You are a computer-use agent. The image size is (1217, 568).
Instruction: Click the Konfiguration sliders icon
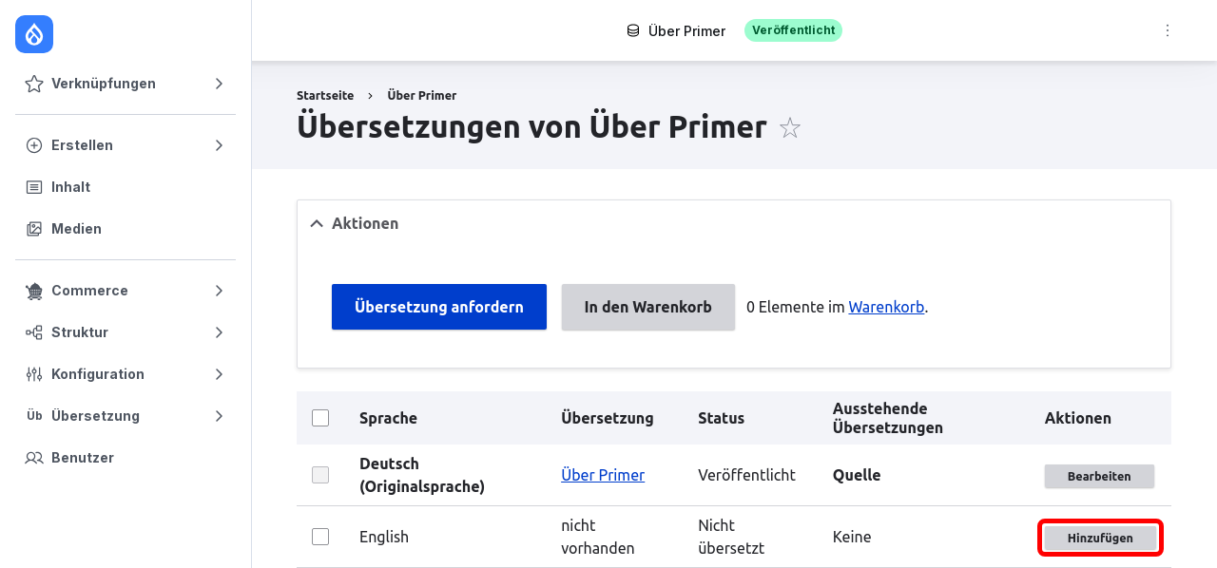pyautogui.click(x=34, y=374)
